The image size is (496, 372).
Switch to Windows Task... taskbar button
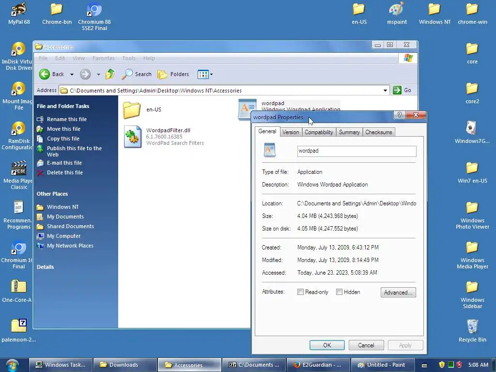coord(61,365)
